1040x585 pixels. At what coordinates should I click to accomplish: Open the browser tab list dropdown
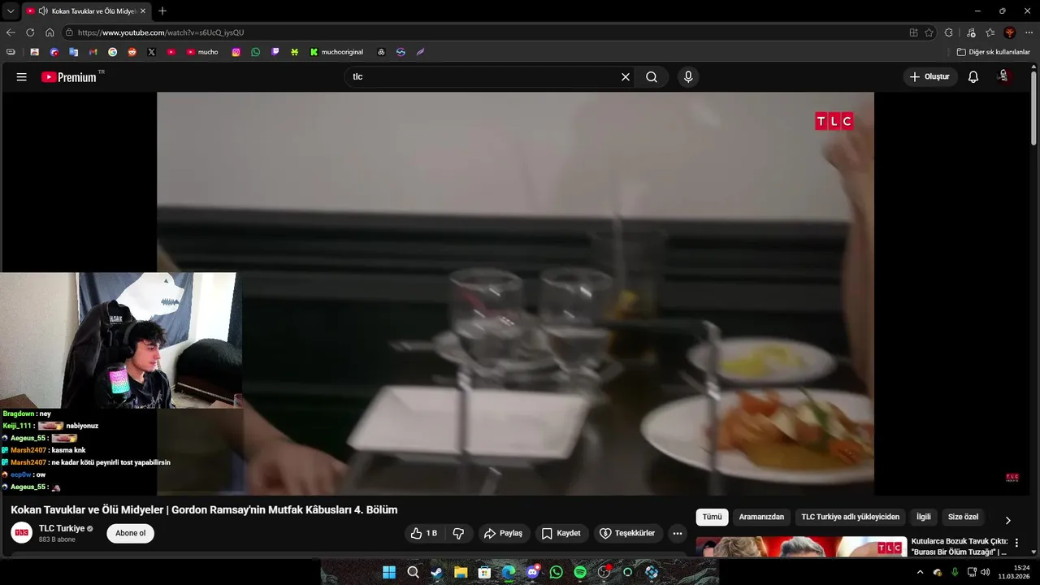11,11
